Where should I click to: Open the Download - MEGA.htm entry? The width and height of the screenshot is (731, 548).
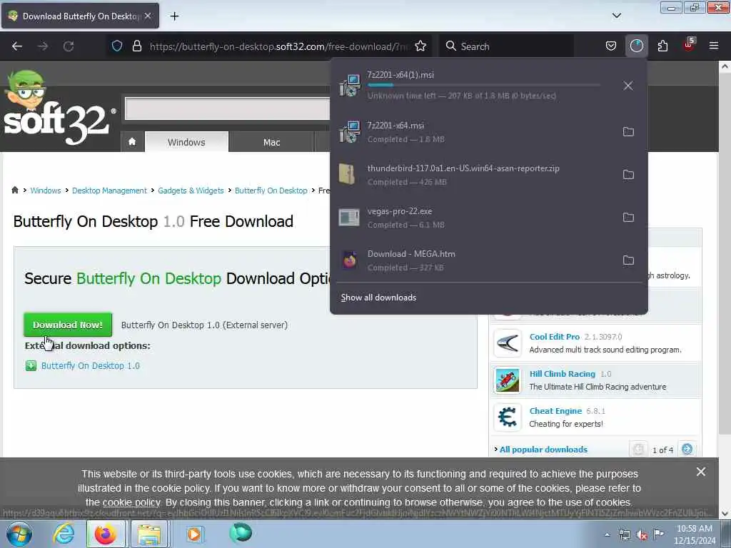coord(475,260)
